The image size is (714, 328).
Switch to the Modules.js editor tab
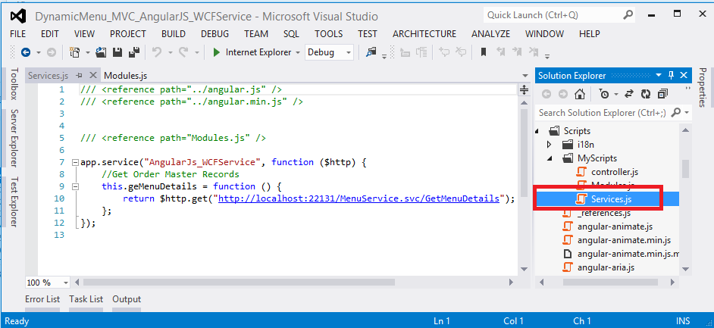[125, 76]
